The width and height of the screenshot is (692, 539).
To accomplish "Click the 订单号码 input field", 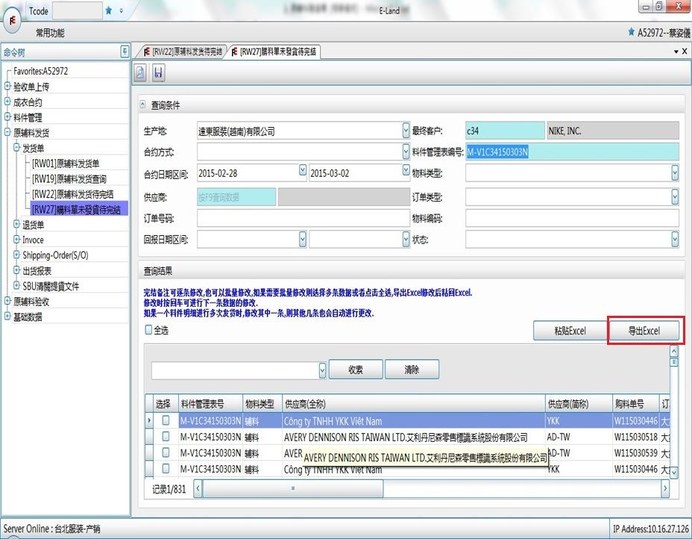I will point(303,218).
